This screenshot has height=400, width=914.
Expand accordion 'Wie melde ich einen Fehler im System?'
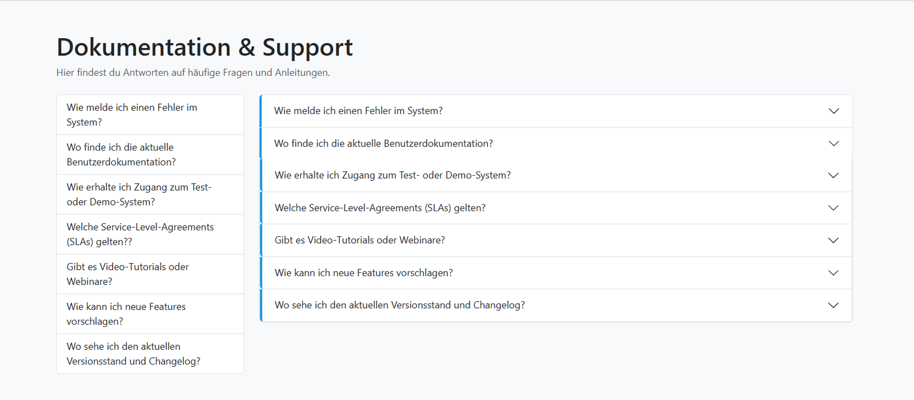coord(358,111)
